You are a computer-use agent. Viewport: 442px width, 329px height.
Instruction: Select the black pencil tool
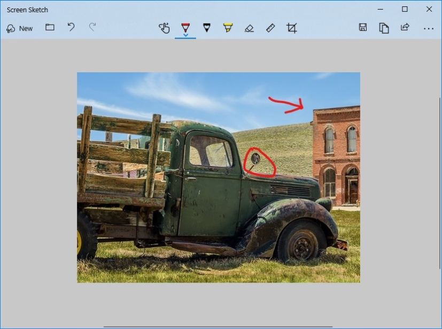pyautogui.click(x=206, y=28)
